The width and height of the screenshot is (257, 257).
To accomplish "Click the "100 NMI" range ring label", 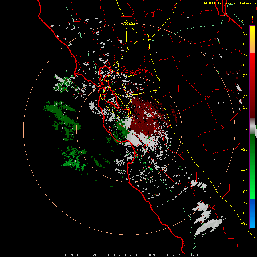I will pyautogui.click(x=129, y=23).
